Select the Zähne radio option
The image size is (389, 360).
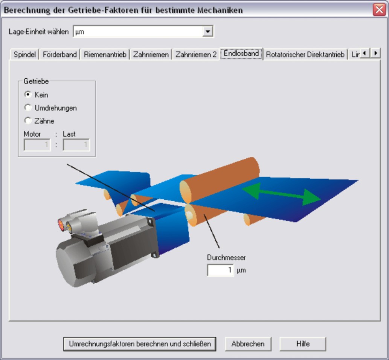[28, 121]
